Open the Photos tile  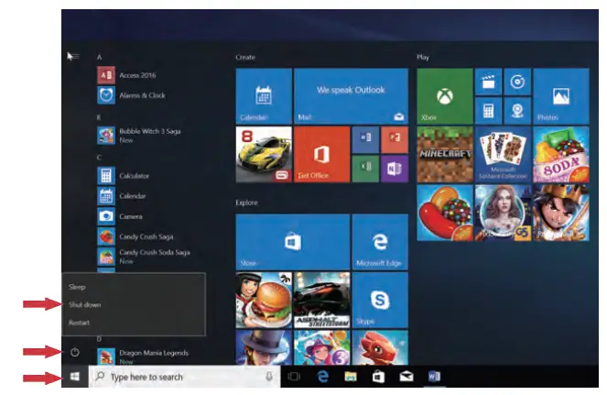pos(561,96)
